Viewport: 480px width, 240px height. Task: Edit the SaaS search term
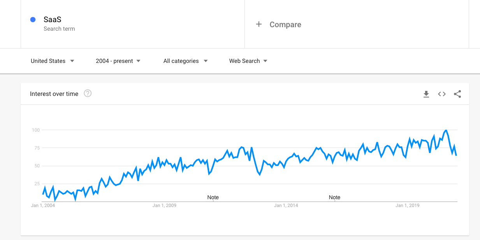pos(53,20)
